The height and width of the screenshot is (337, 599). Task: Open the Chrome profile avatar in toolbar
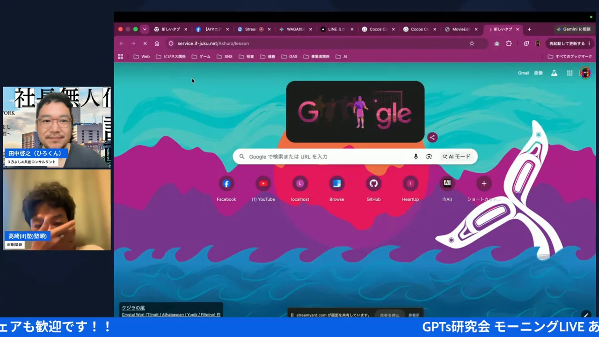tap(538, 44)
